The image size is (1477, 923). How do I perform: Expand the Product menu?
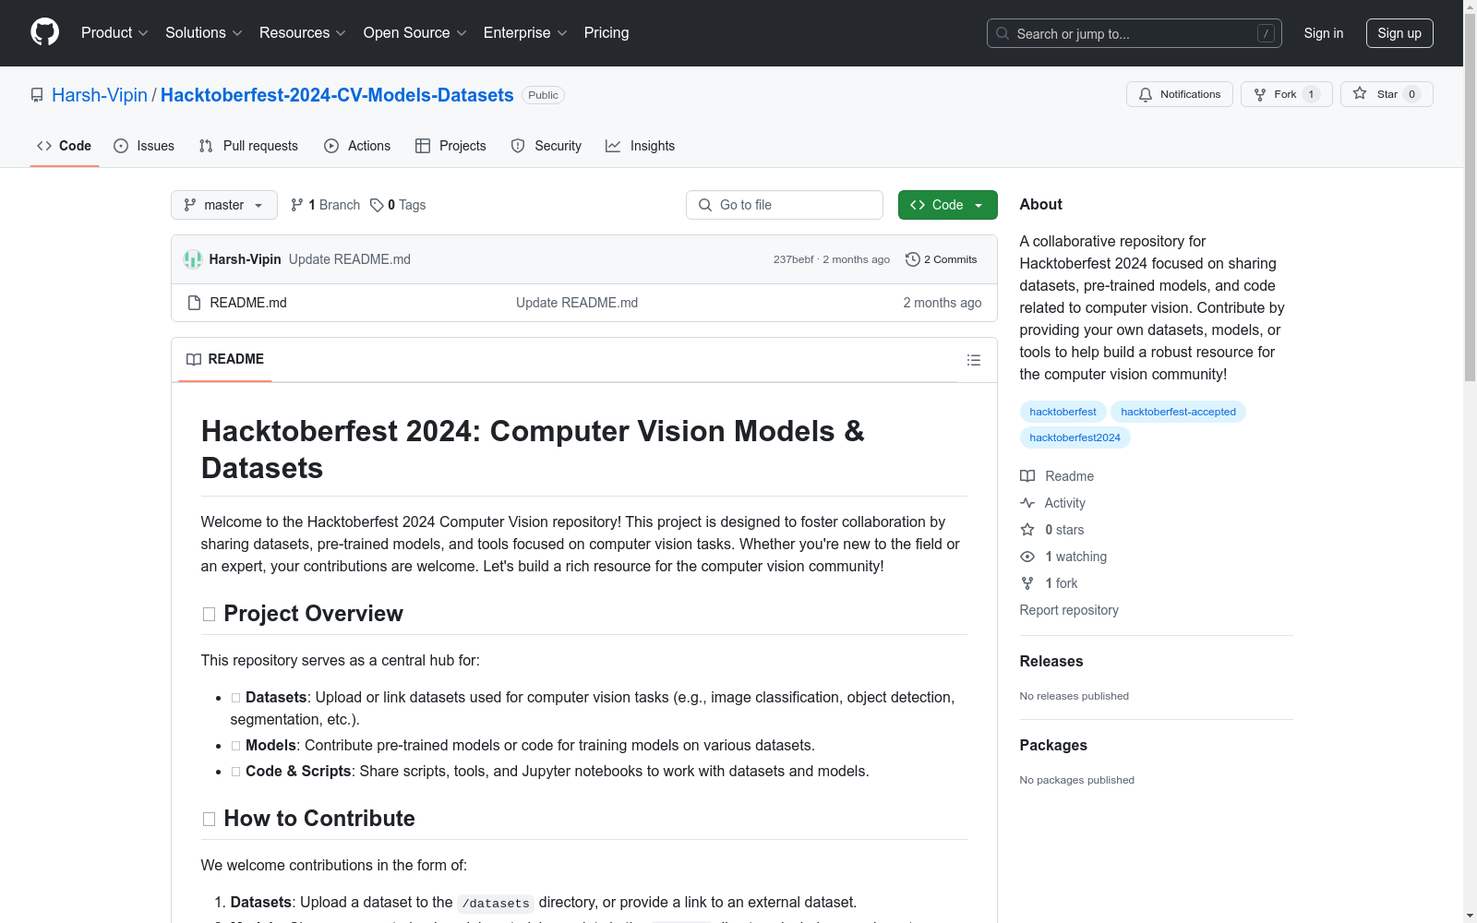pyautogui.click(x=114, y=33)
